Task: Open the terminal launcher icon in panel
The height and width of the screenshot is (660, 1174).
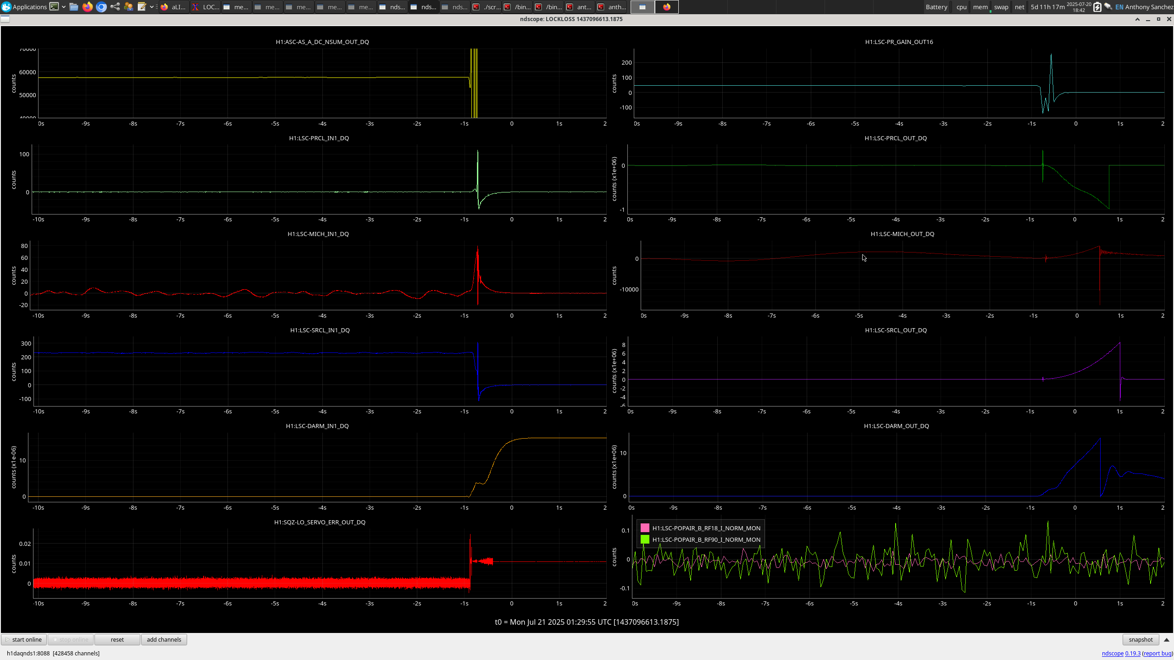Action: (x=54, y=7)
